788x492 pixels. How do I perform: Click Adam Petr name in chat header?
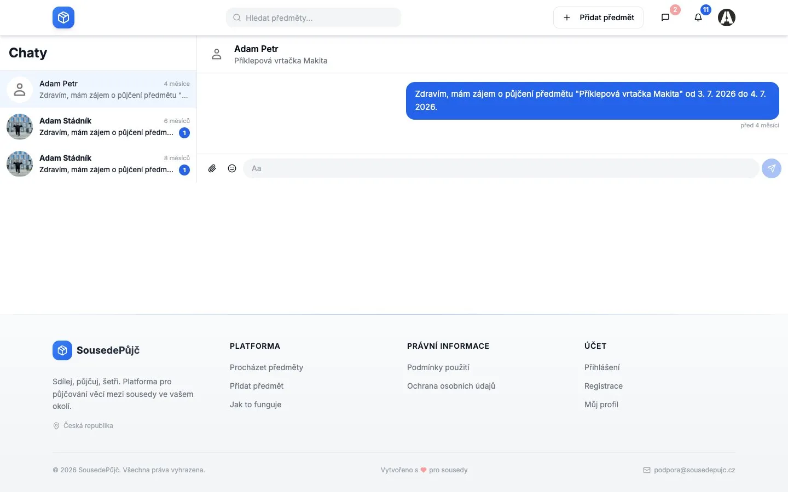[256, 49]
